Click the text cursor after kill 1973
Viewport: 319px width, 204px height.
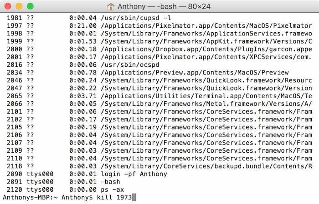(x=134, y=197)
